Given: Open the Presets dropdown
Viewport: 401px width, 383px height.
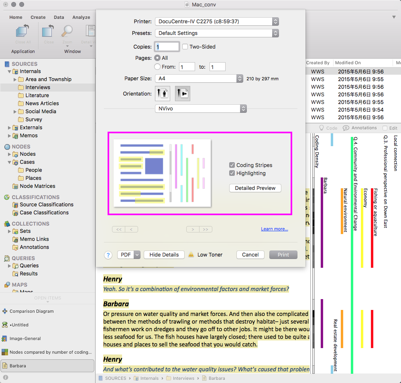Looking at the screenshot, I should [217, 33].
